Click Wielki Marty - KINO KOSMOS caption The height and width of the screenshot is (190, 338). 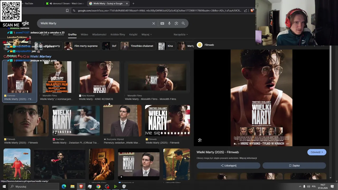pos(96,99)
